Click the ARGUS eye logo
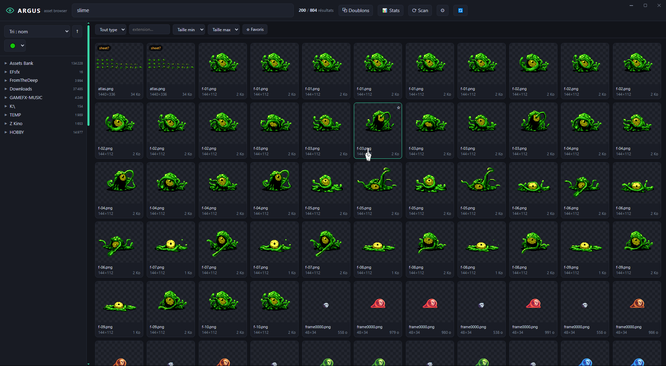Viewport: 666px width, 366px height. click(10, 10)
